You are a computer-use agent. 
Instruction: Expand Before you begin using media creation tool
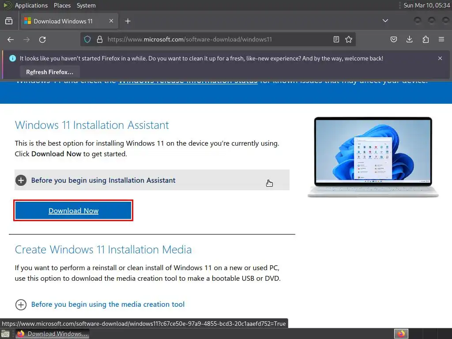click(100, 305)
